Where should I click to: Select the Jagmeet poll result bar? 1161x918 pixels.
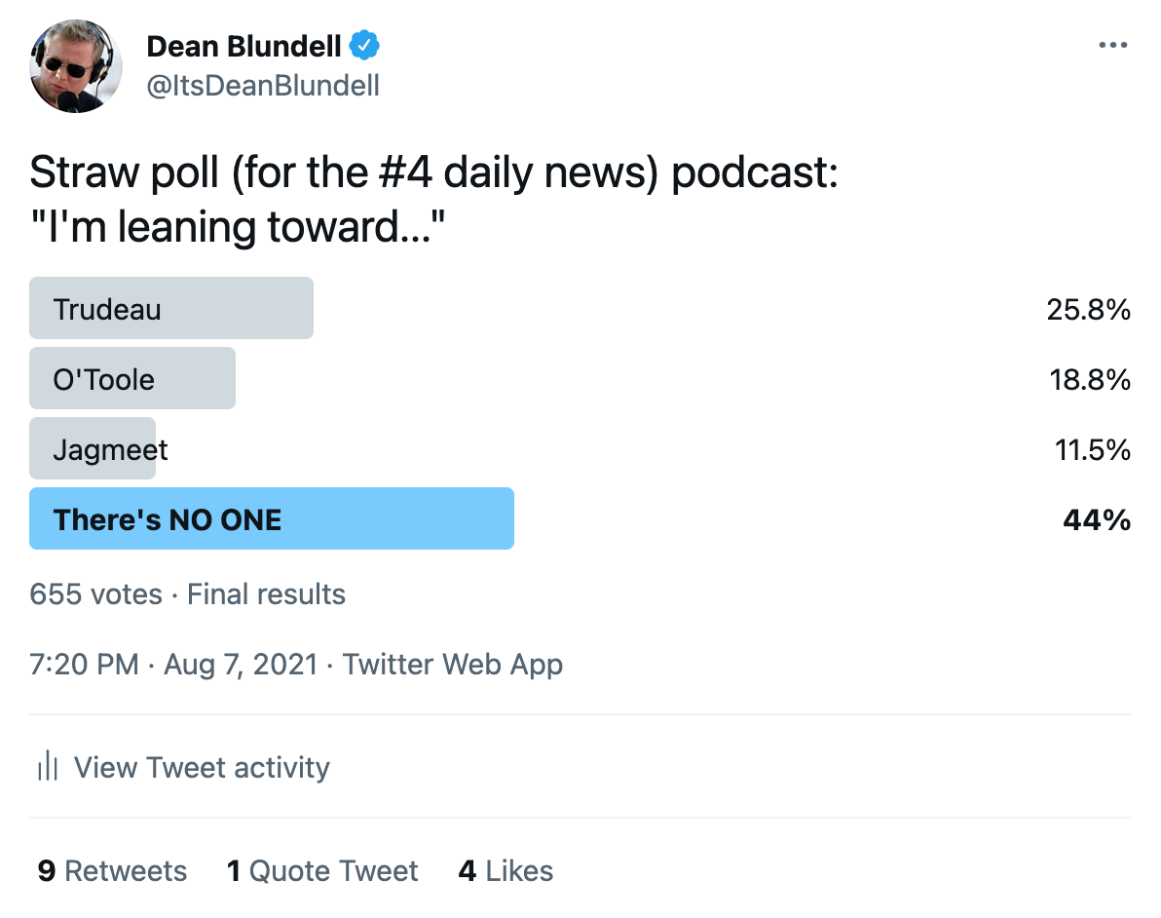coord(93,449)
